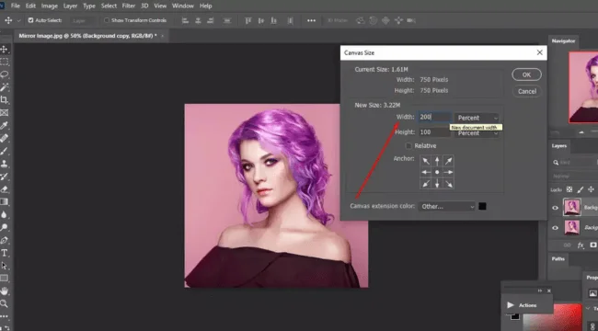Screen dimensions: 598x331
Task: Open the Filter menu
Action: 129,6
